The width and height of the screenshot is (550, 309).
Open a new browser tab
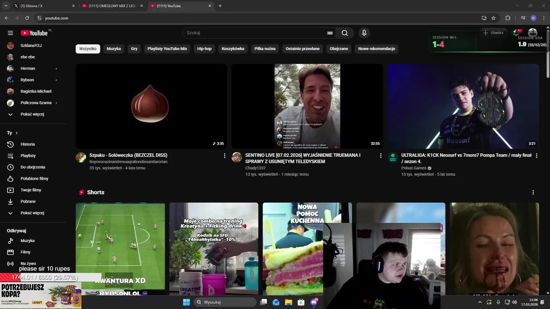tap(220, 6)
